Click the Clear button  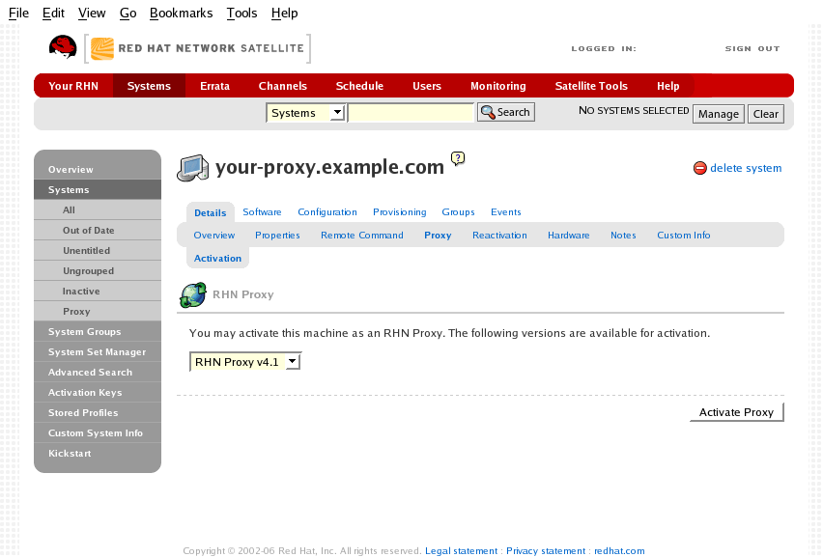pos(766,114)
